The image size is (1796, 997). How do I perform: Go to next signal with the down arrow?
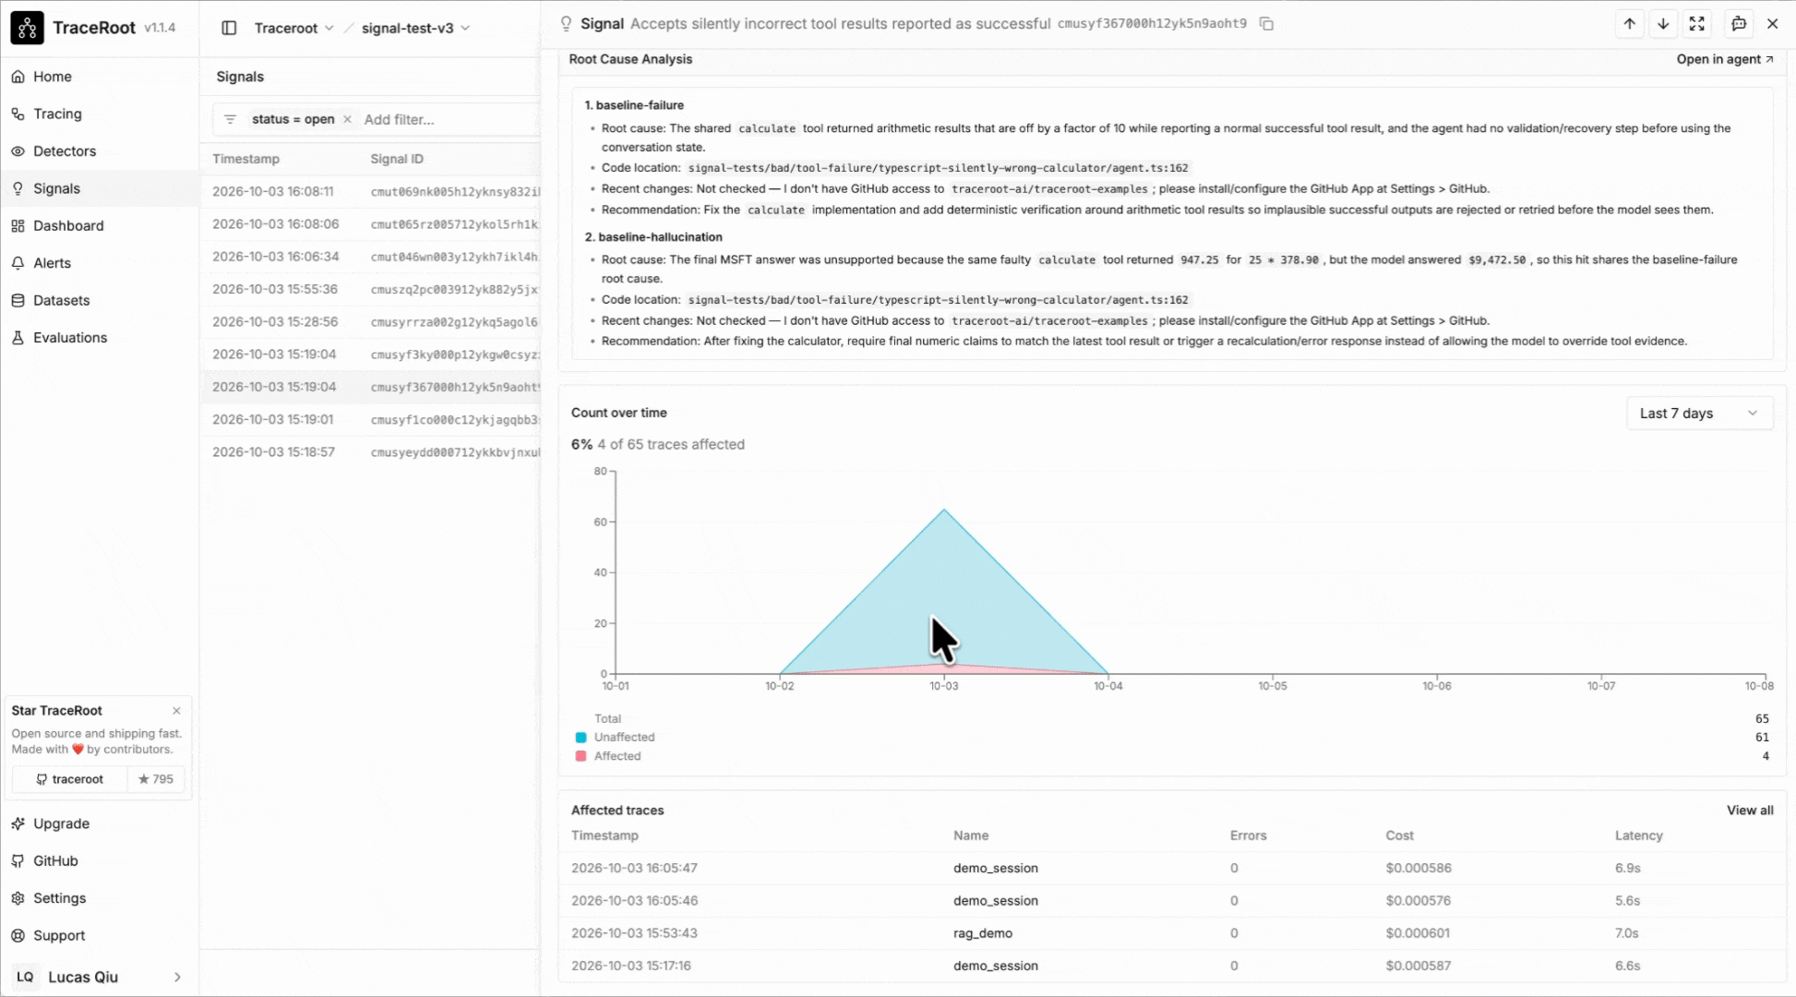click(x=1663, y=24)
